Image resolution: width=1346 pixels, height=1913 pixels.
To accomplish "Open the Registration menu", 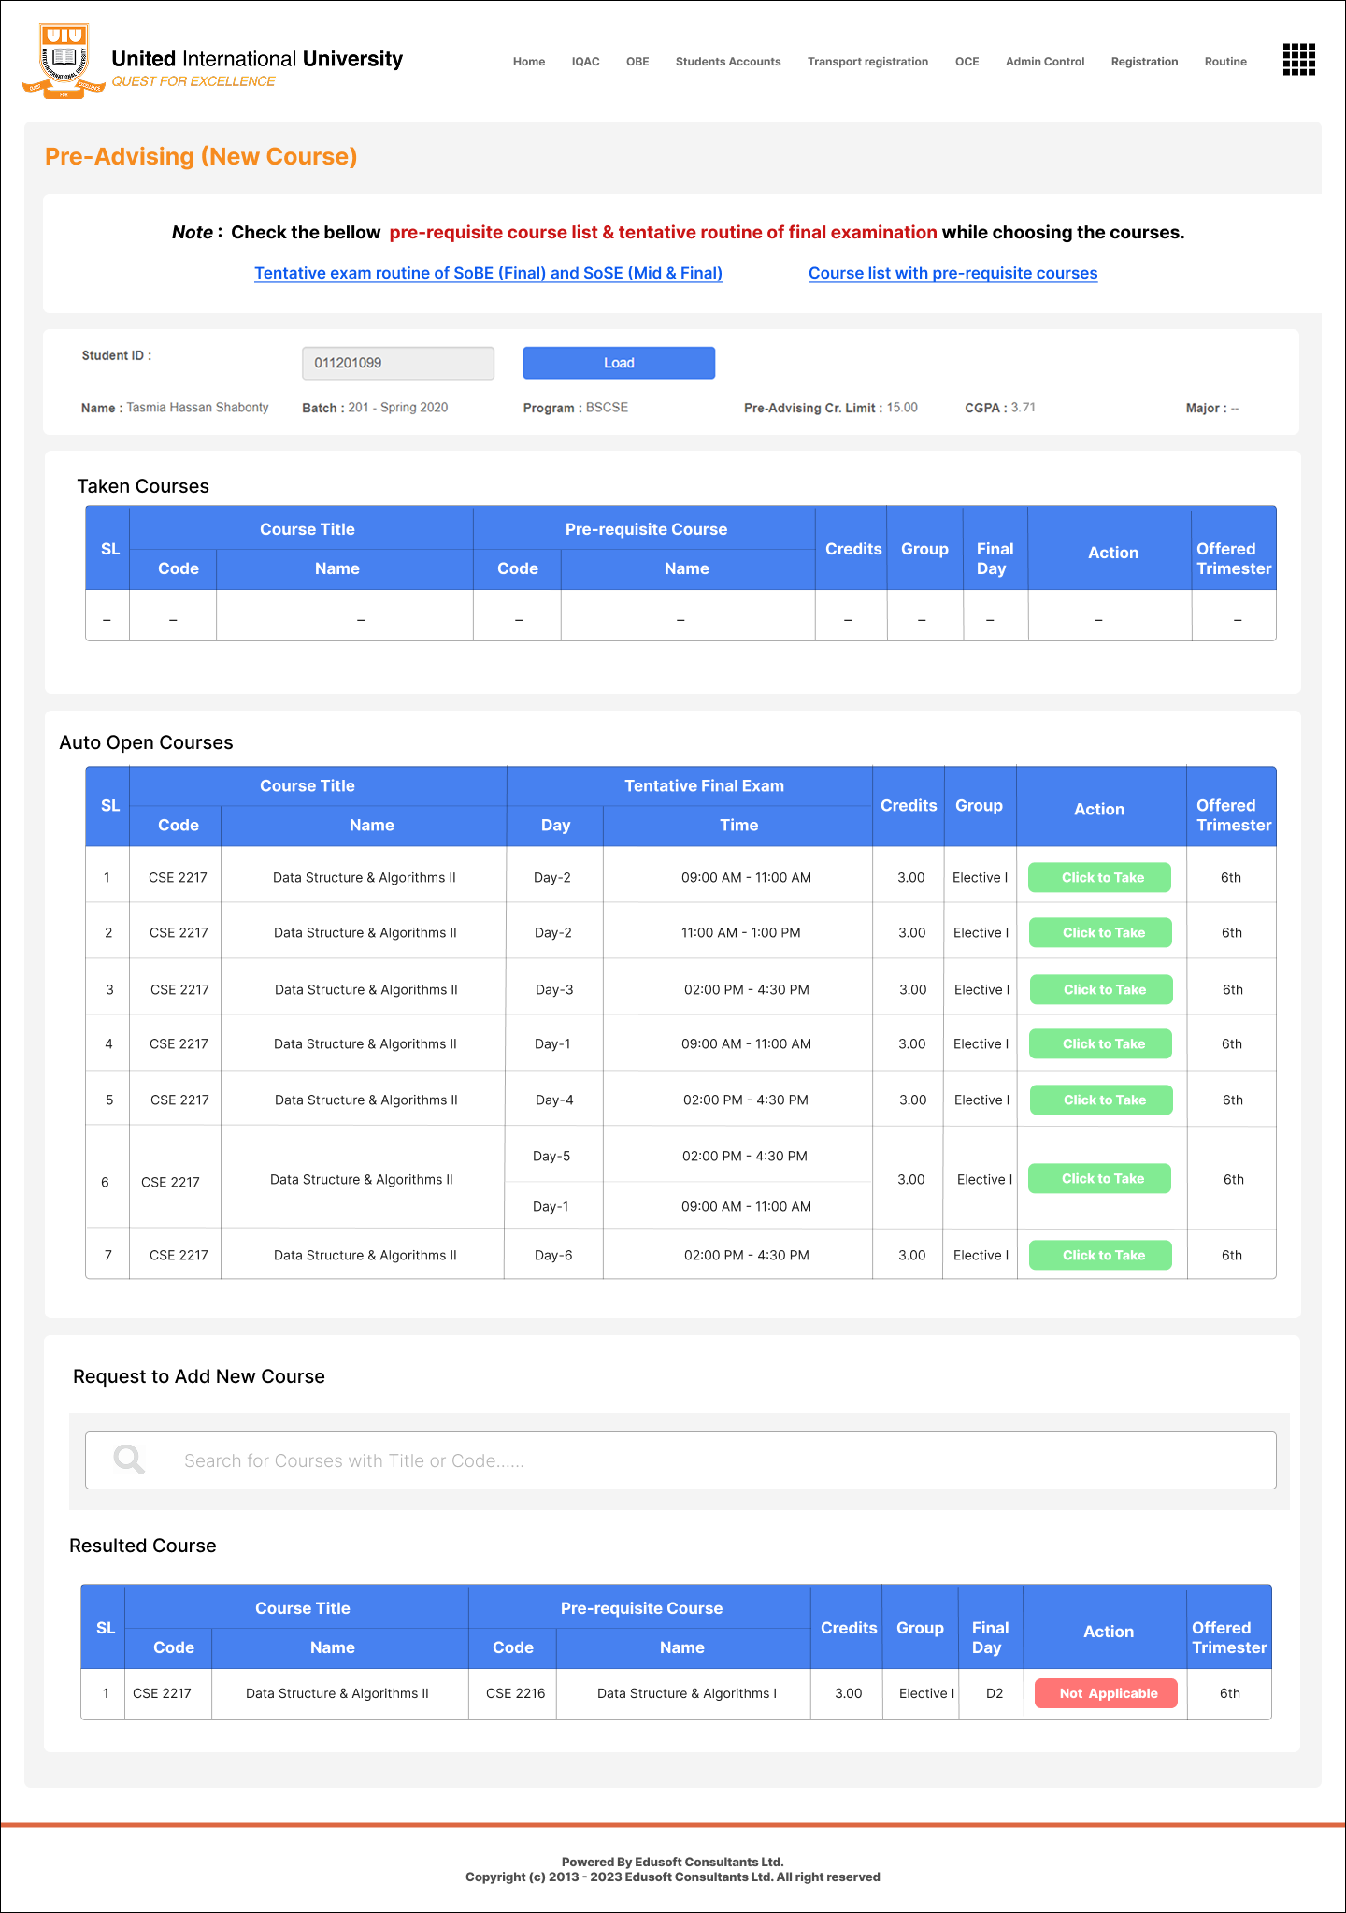I will (x=1144, y=62).
